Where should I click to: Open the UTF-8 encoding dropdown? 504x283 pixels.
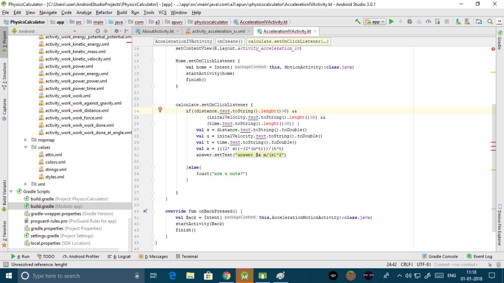coord(424,265)
